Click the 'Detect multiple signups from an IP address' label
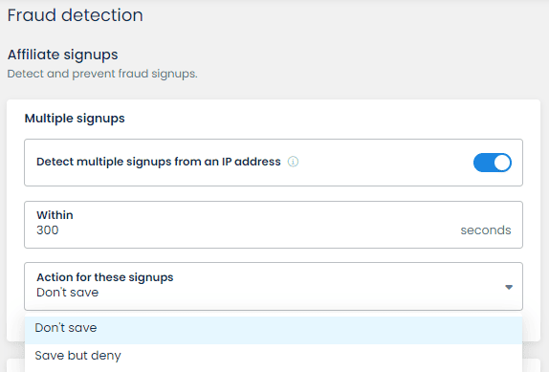The width and height of the screenshot is (549, 372). [159, 162]
